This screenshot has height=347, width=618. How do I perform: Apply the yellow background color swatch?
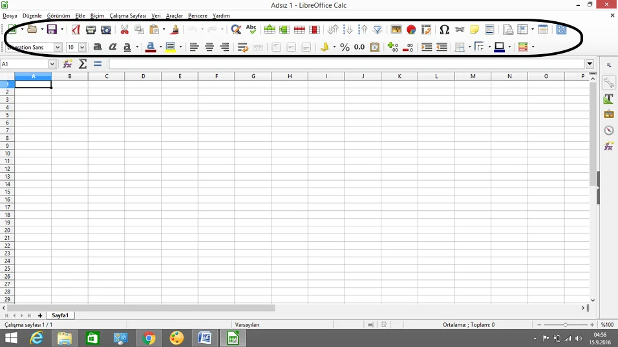(170, 47)
